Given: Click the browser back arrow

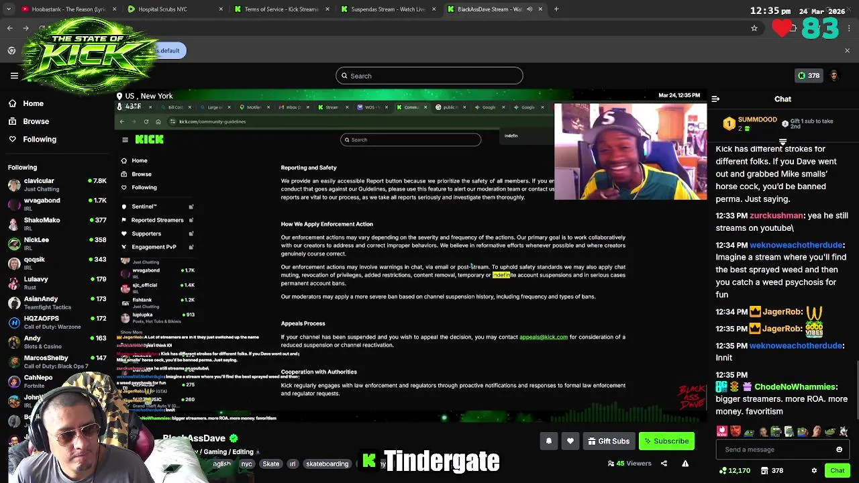Looking at the screenshot, I should click(x=10, y=28).
